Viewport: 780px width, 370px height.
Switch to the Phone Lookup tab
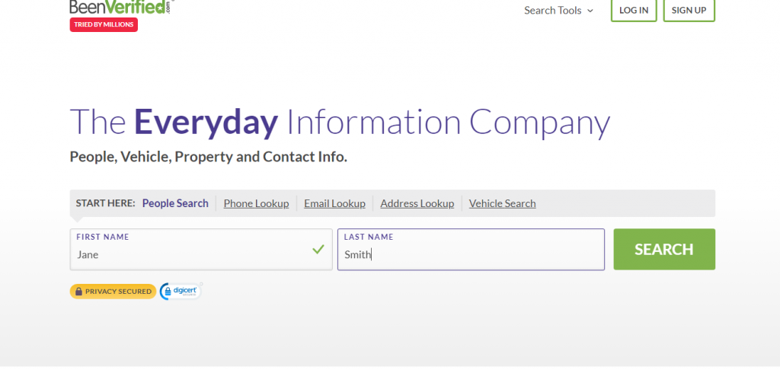click(256, 203)
